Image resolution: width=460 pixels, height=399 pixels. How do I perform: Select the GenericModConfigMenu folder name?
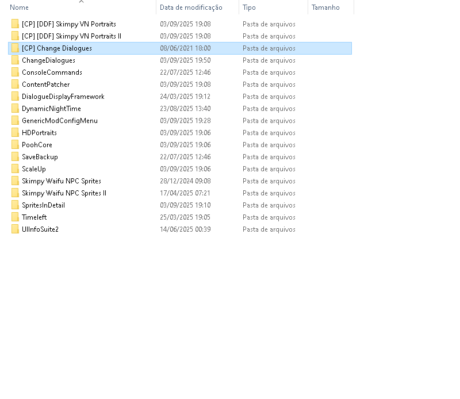click(x=60, y=121)
